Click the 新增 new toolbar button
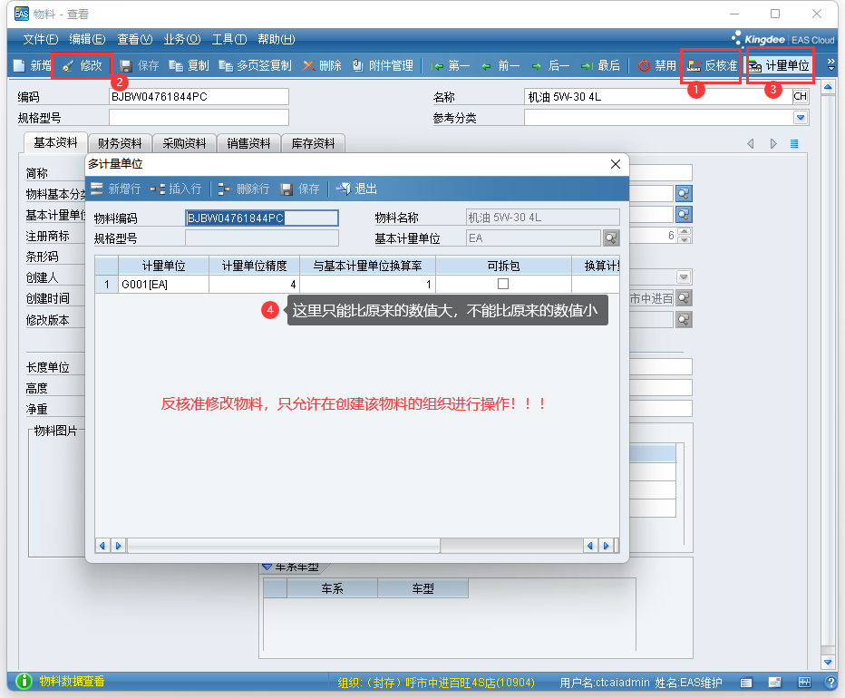Image resolution: width=845 pixels, height=698 pixels. pos(32,65)
